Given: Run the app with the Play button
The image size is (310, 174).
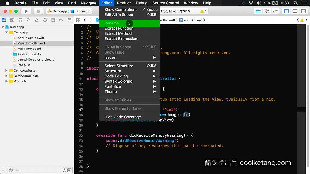Looking at the screenshot, I should 26,11.
